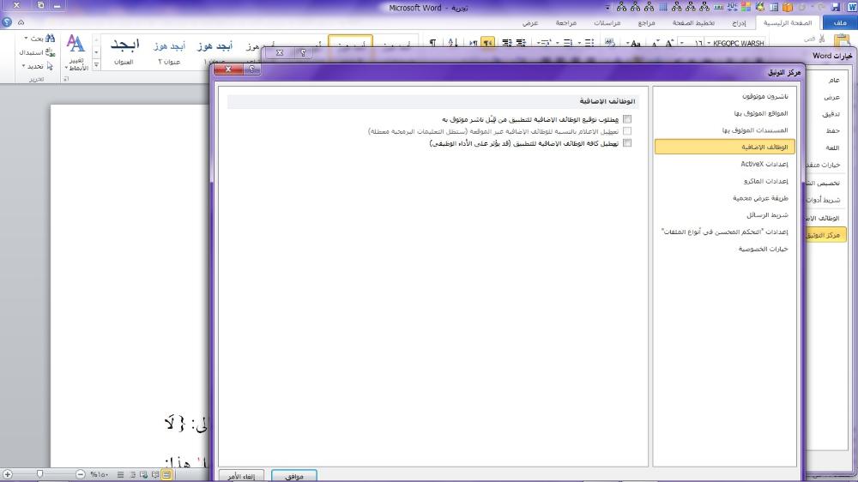This screenshot has width=858, height=482.
Task: Click OK (موافق) button in Trust Center
Action: (x=293, y=476)
